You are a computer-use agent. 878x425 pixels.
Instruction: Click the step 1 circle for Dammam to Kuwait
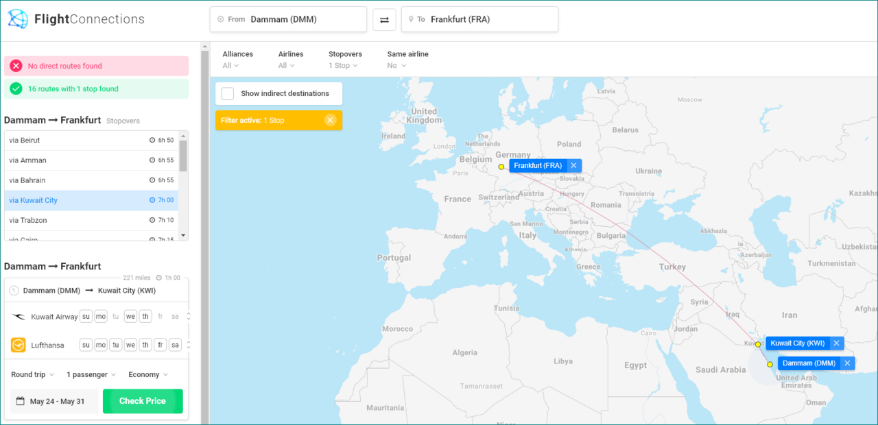coord(14,291)
